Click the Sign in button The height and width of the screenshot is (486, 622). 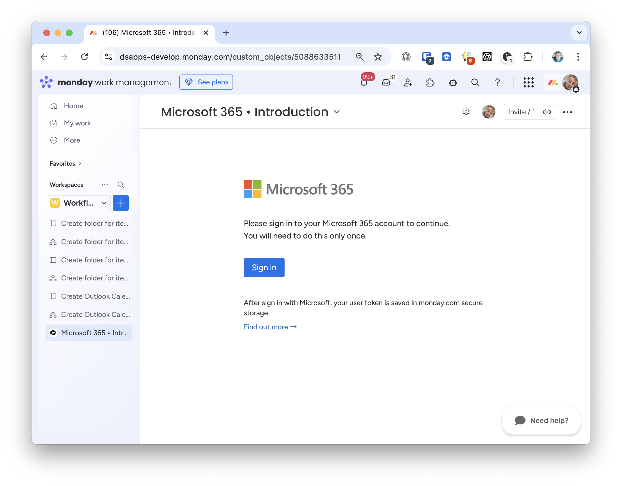pos(264,267)
